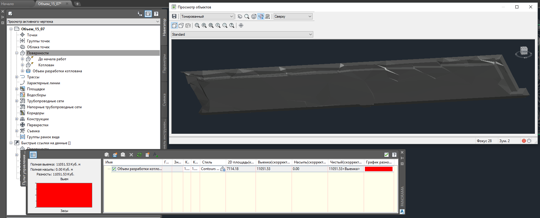Viewport: 540px width, 218px height.
Task: Click the insert cut/fill summary text icon
Action: (155, 155)
